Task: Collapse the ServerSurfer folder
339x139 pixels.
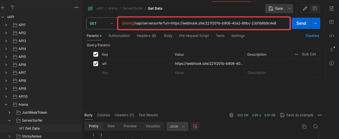Action: (10, 121)
